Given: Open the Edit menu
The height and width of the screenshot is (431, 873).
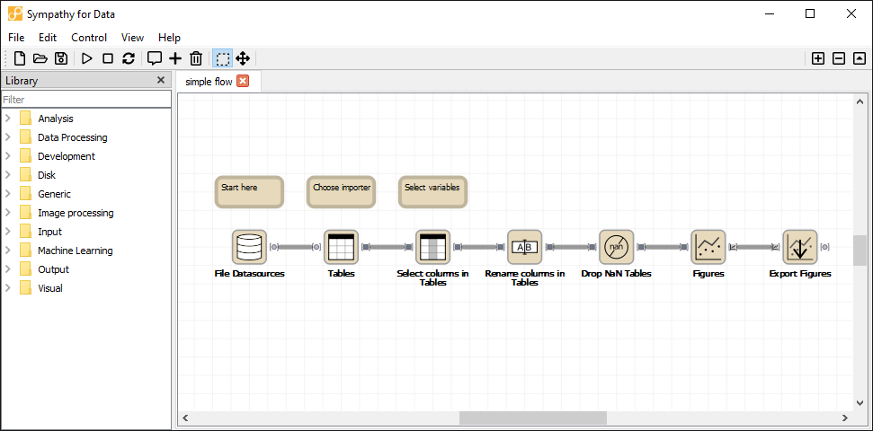Looking at the screenshot, I should (x=48, y=38).
